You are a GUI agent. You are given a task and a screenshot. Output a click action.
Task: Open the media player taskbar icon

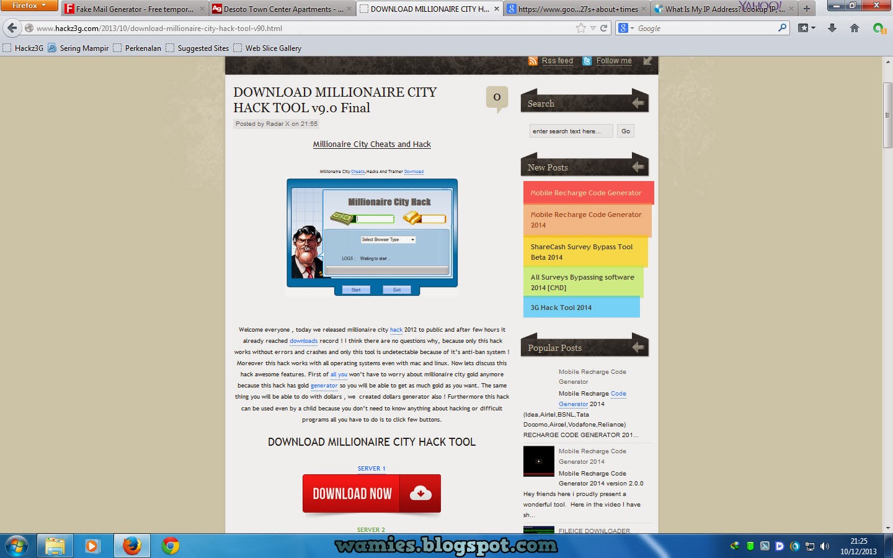[92, 546]
